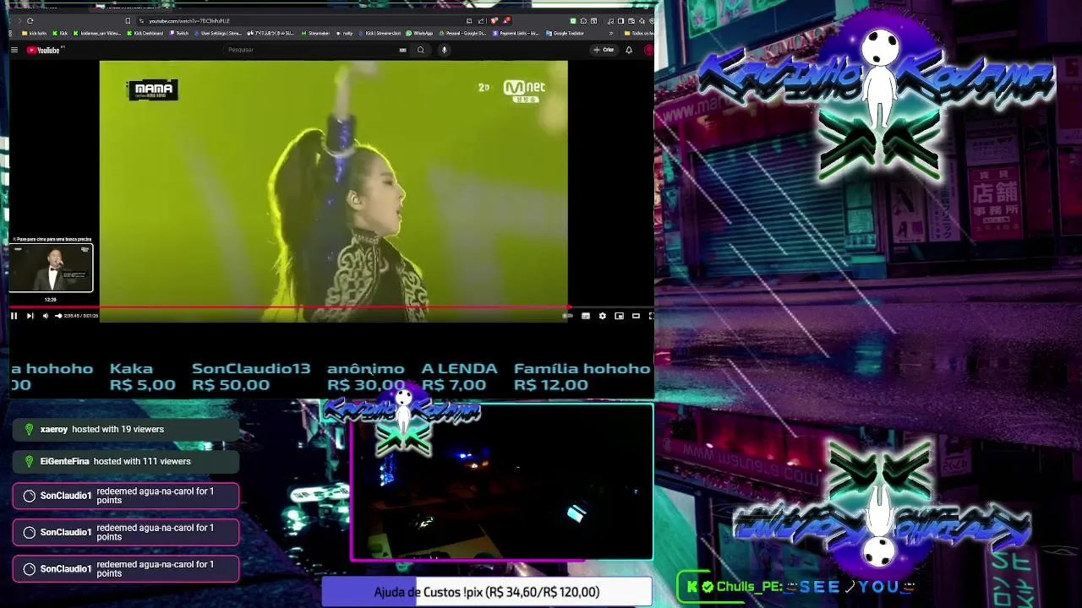Click the webcam overlay frame
The height and width of the screenshot is (608, 1082).
(502, 482)
